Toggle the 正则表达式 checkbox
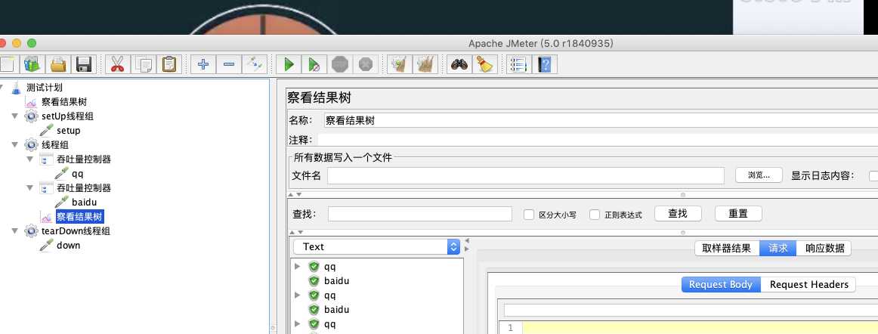 pos(595,215)
